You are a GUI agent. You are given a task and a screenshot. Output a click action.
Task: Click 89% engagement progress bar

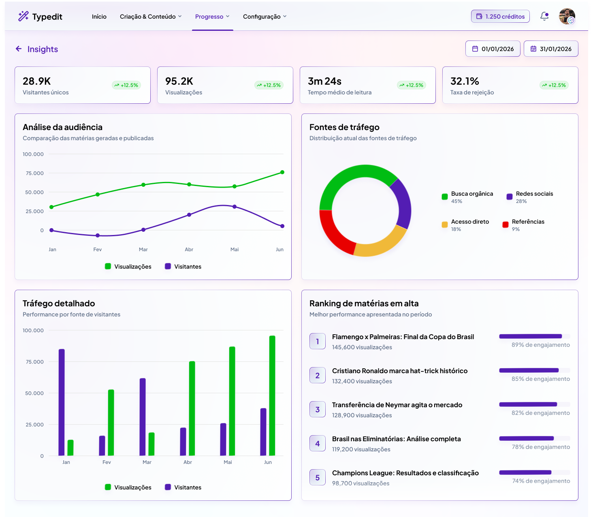(x=535, y=336)
